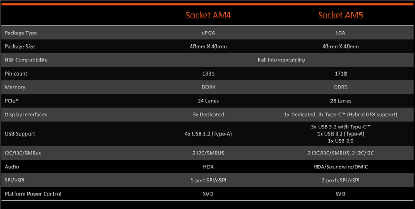Select the DDR4 memory cell

tap(209, 87)
